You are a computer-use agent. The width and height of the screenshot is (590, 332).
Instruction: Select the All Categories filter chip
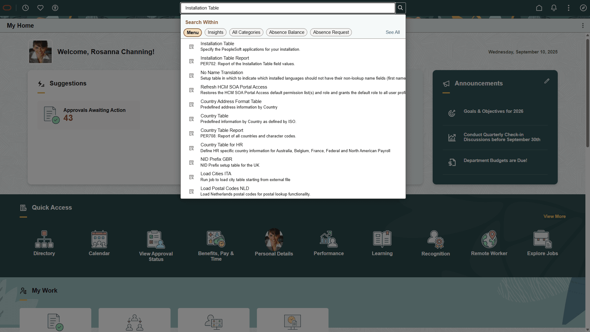click(x=246, y=32)
